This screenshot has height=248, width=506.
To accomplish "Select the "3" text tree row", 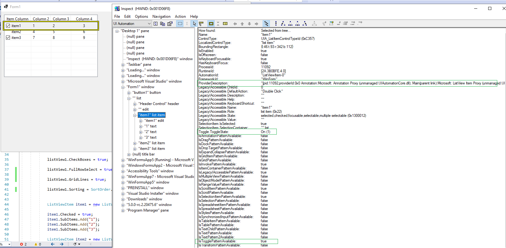I will coord(151,138).
